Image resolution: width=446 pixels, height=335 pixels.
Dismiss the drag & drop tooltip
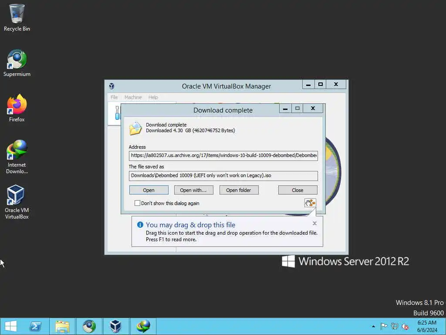[314, 223]
